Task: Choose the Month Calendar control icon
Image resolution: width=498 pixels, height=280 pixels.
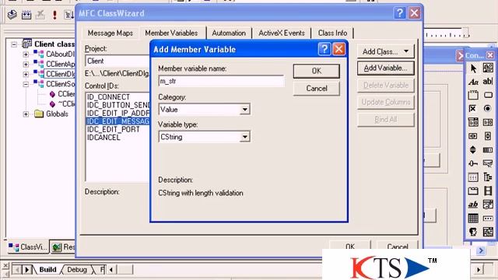Action: [x=473, y=218]
